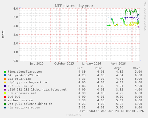148x118 pixels.
Task: Select the archer.fsck.ca legend label
Action: (x=20, y=100)
